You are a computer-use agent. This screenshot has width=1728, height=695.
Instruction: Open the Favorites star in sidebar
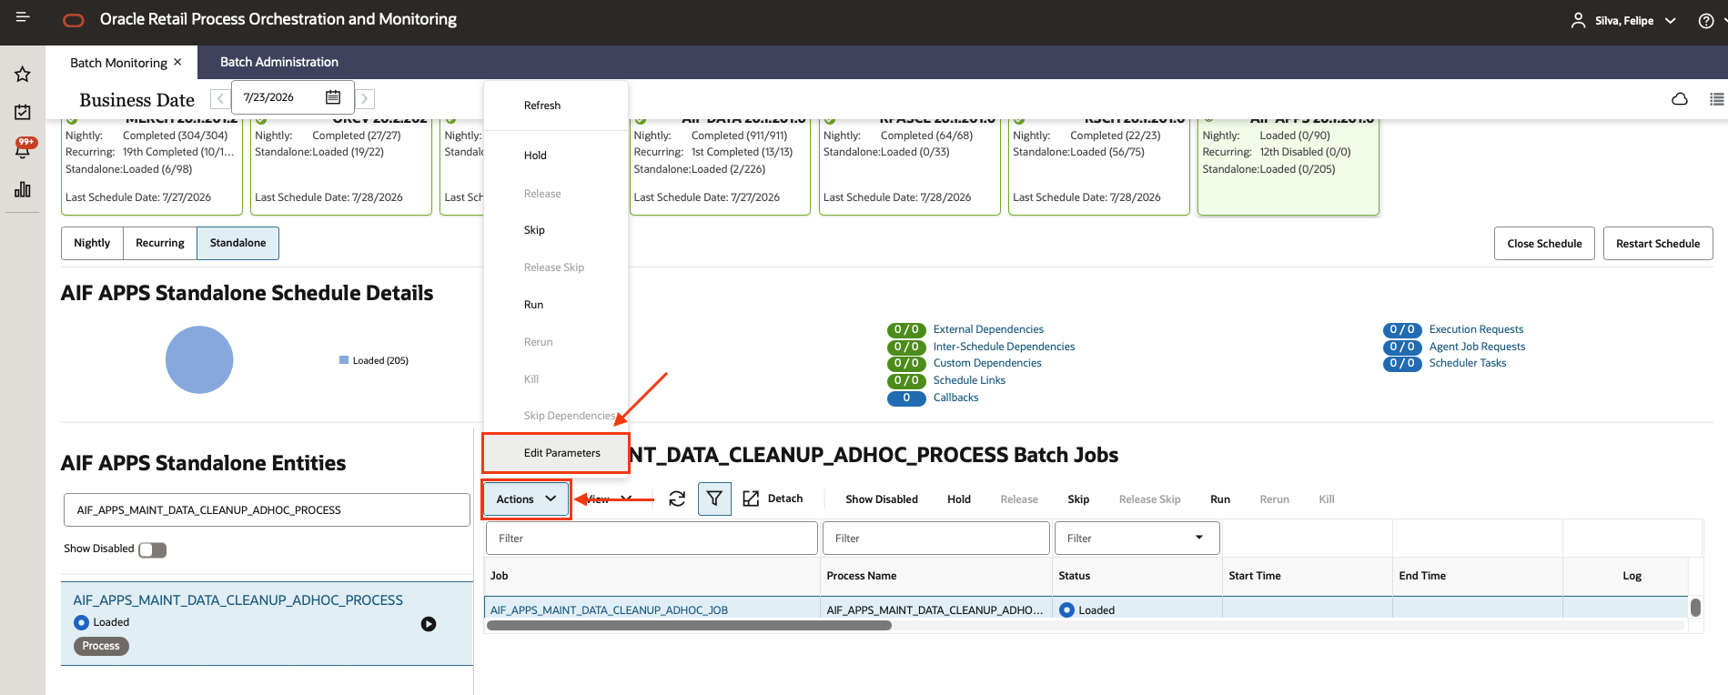23,75
